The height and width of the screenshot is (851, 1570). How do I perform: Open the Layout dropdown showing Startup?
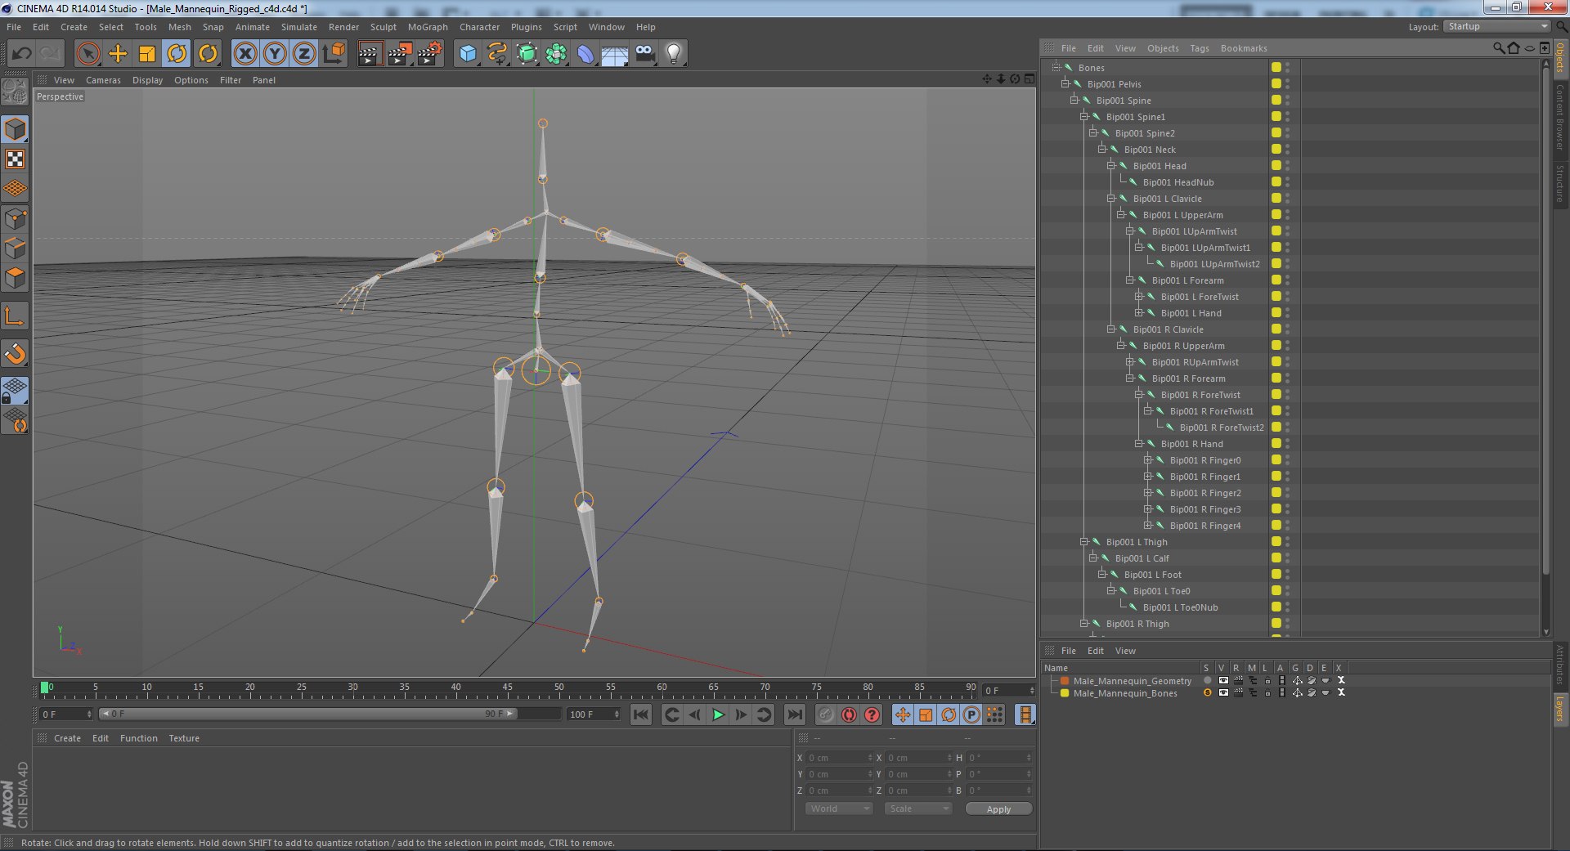click(1496, 26)
